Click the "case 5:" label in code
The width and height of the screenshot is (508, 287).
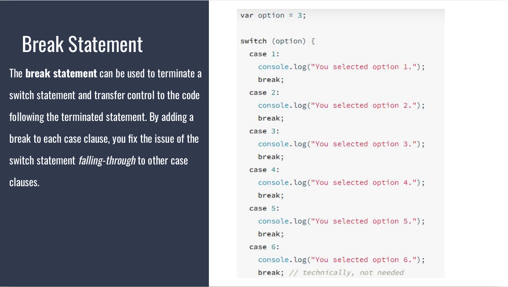point(264,208)
